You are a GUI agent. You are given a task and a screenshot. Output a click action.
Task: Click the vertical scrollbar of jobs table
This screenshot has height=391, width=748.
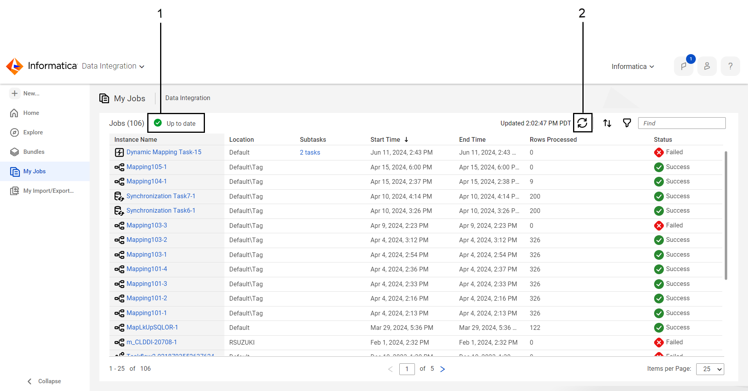pos(726,215)
